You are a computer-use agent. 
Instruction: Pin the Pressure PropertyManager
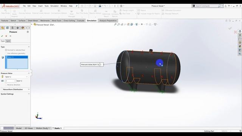pos(11,36)
